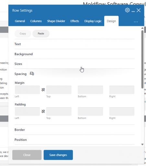Focus the Margin Bottom input field
Screen dimensions: 146x166
tap(90, 90)
